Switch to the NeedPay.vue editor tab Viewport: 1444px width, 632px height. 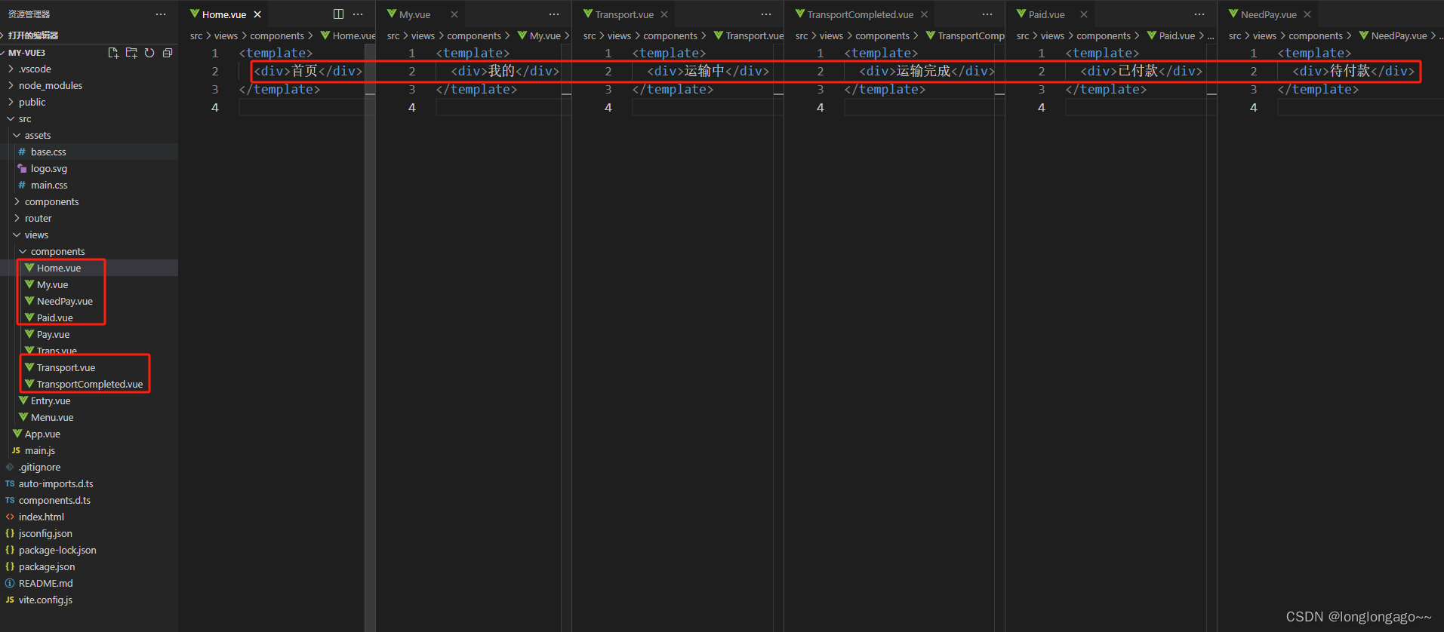[1268, 14]
